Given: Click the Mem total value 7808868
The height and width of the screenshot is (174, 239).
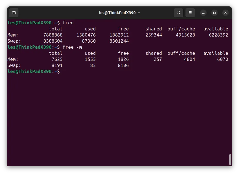Looking at the screenshot, I should click(53, 35).
